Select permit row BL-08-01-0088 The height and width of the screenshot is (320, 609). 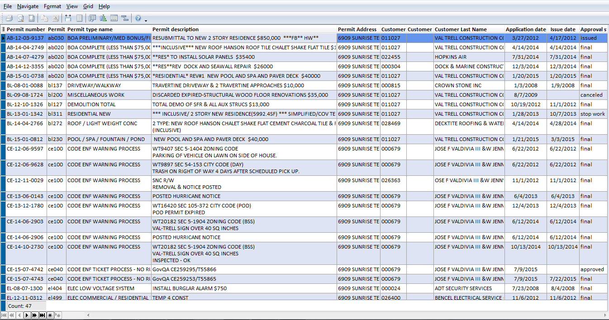(25, 85)
